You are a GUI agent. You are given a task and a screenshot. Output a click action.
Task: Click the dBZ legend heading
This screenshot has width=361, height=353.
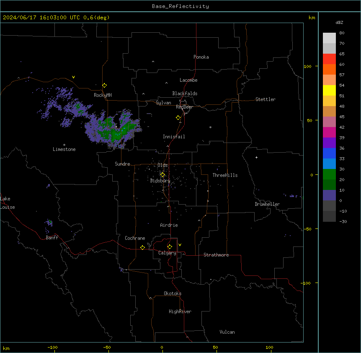pos(339,23)
